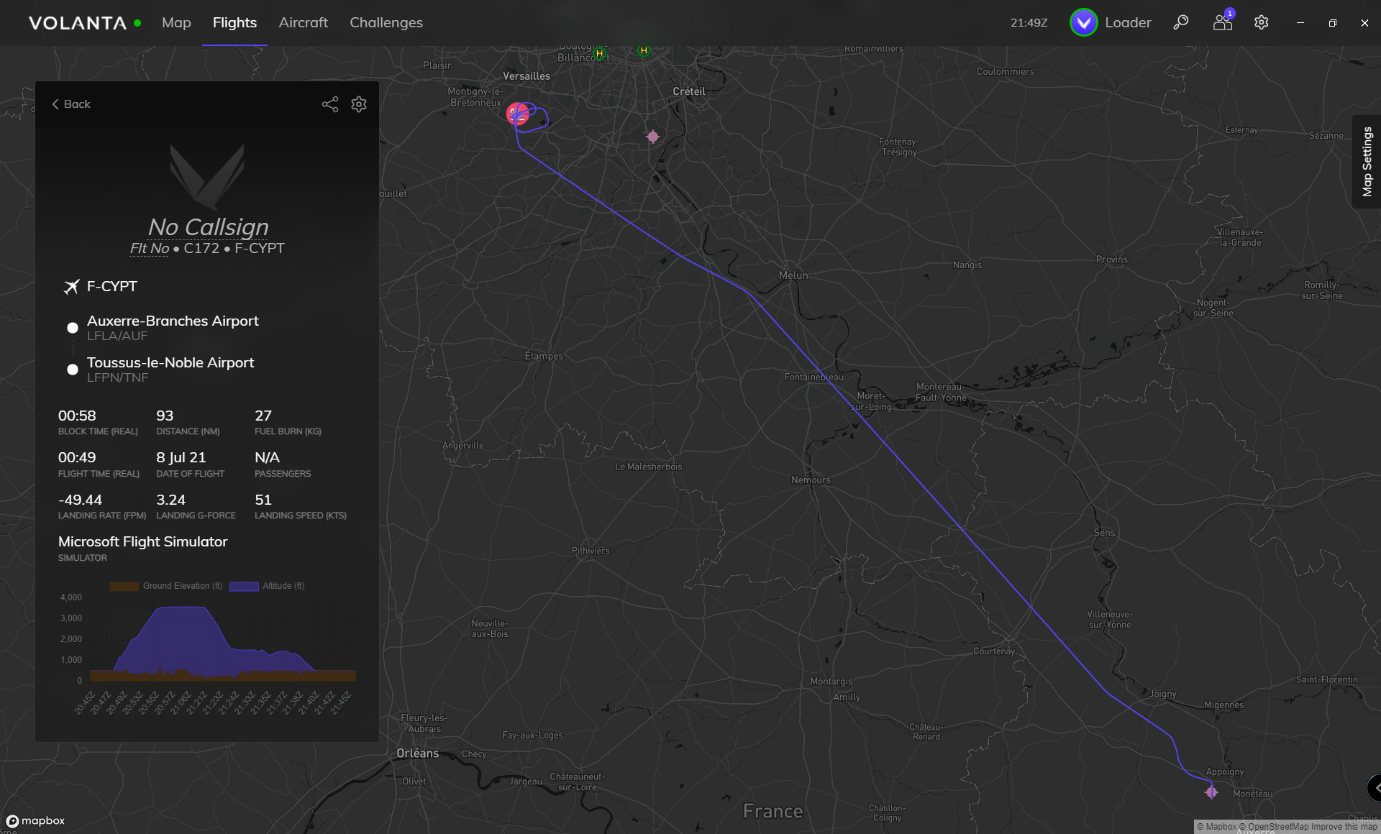Click the F-CYPT aircraft plane icon
This screenshot has width=1381, height=834.
point(71,287)
